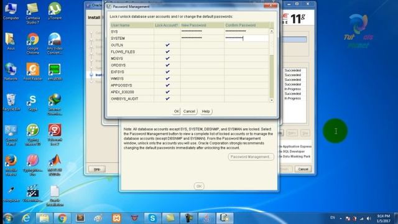Click the volume icon in system tray
This screenshot has width=398, height=224.
[x=369, y=218]
